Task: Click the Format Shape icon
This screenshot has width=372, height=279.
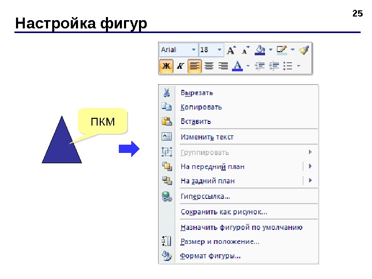Action: pyautogui.click(x=166, y=256)
